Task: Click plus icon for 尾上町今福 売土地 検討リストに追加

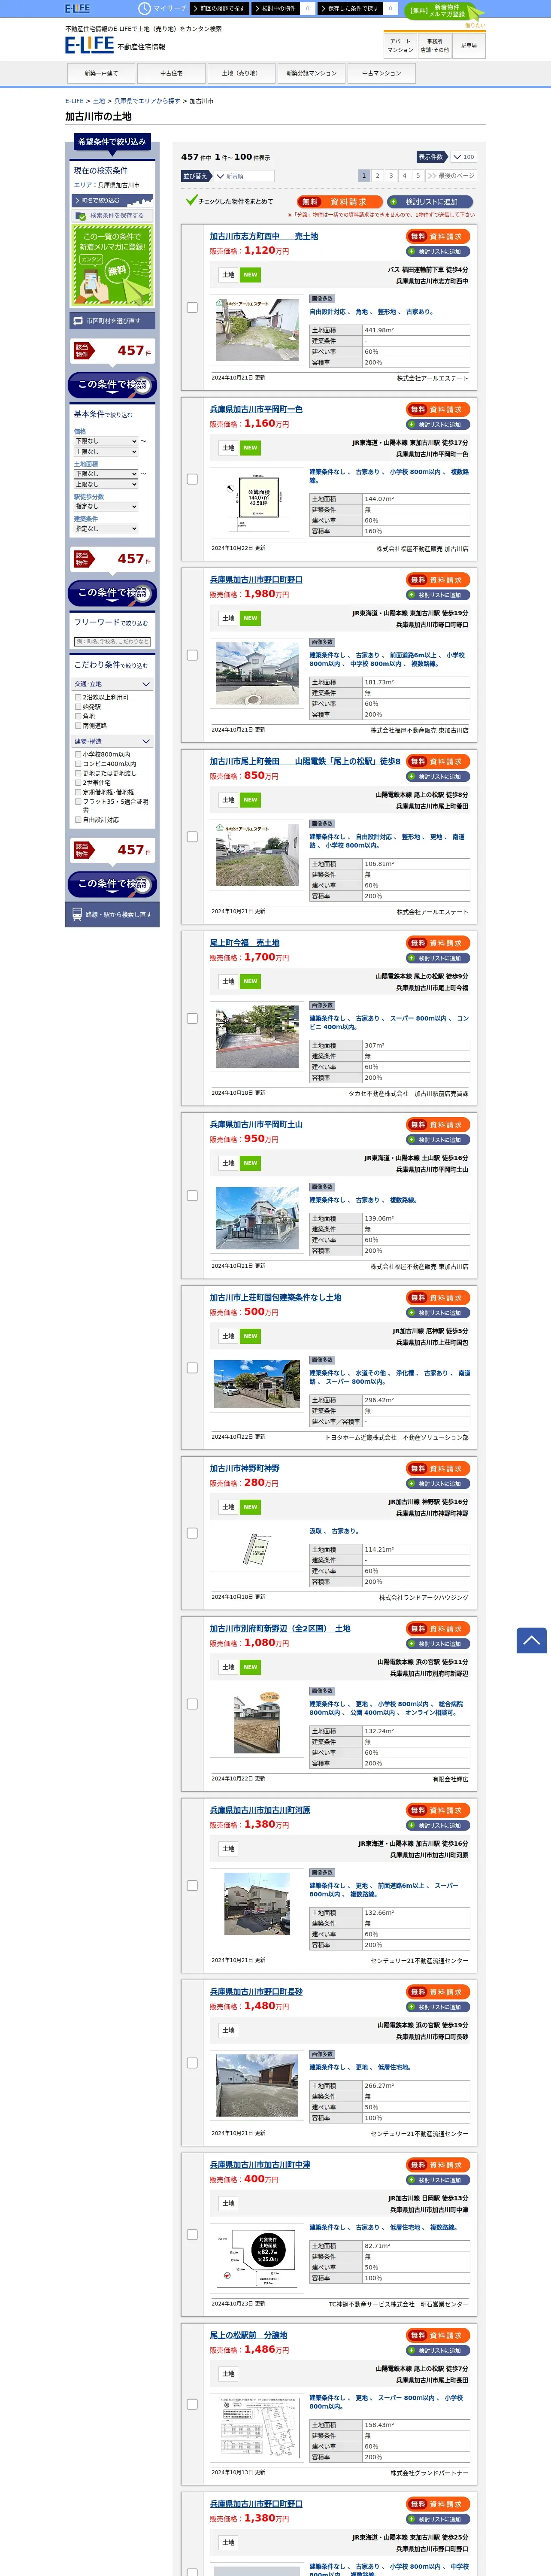Action: coord(412,958)
